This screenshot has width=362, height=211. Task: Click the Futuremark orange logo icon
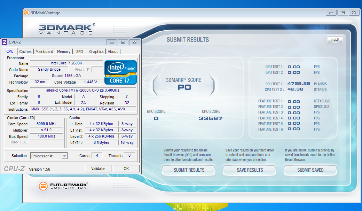click(43, 186)
